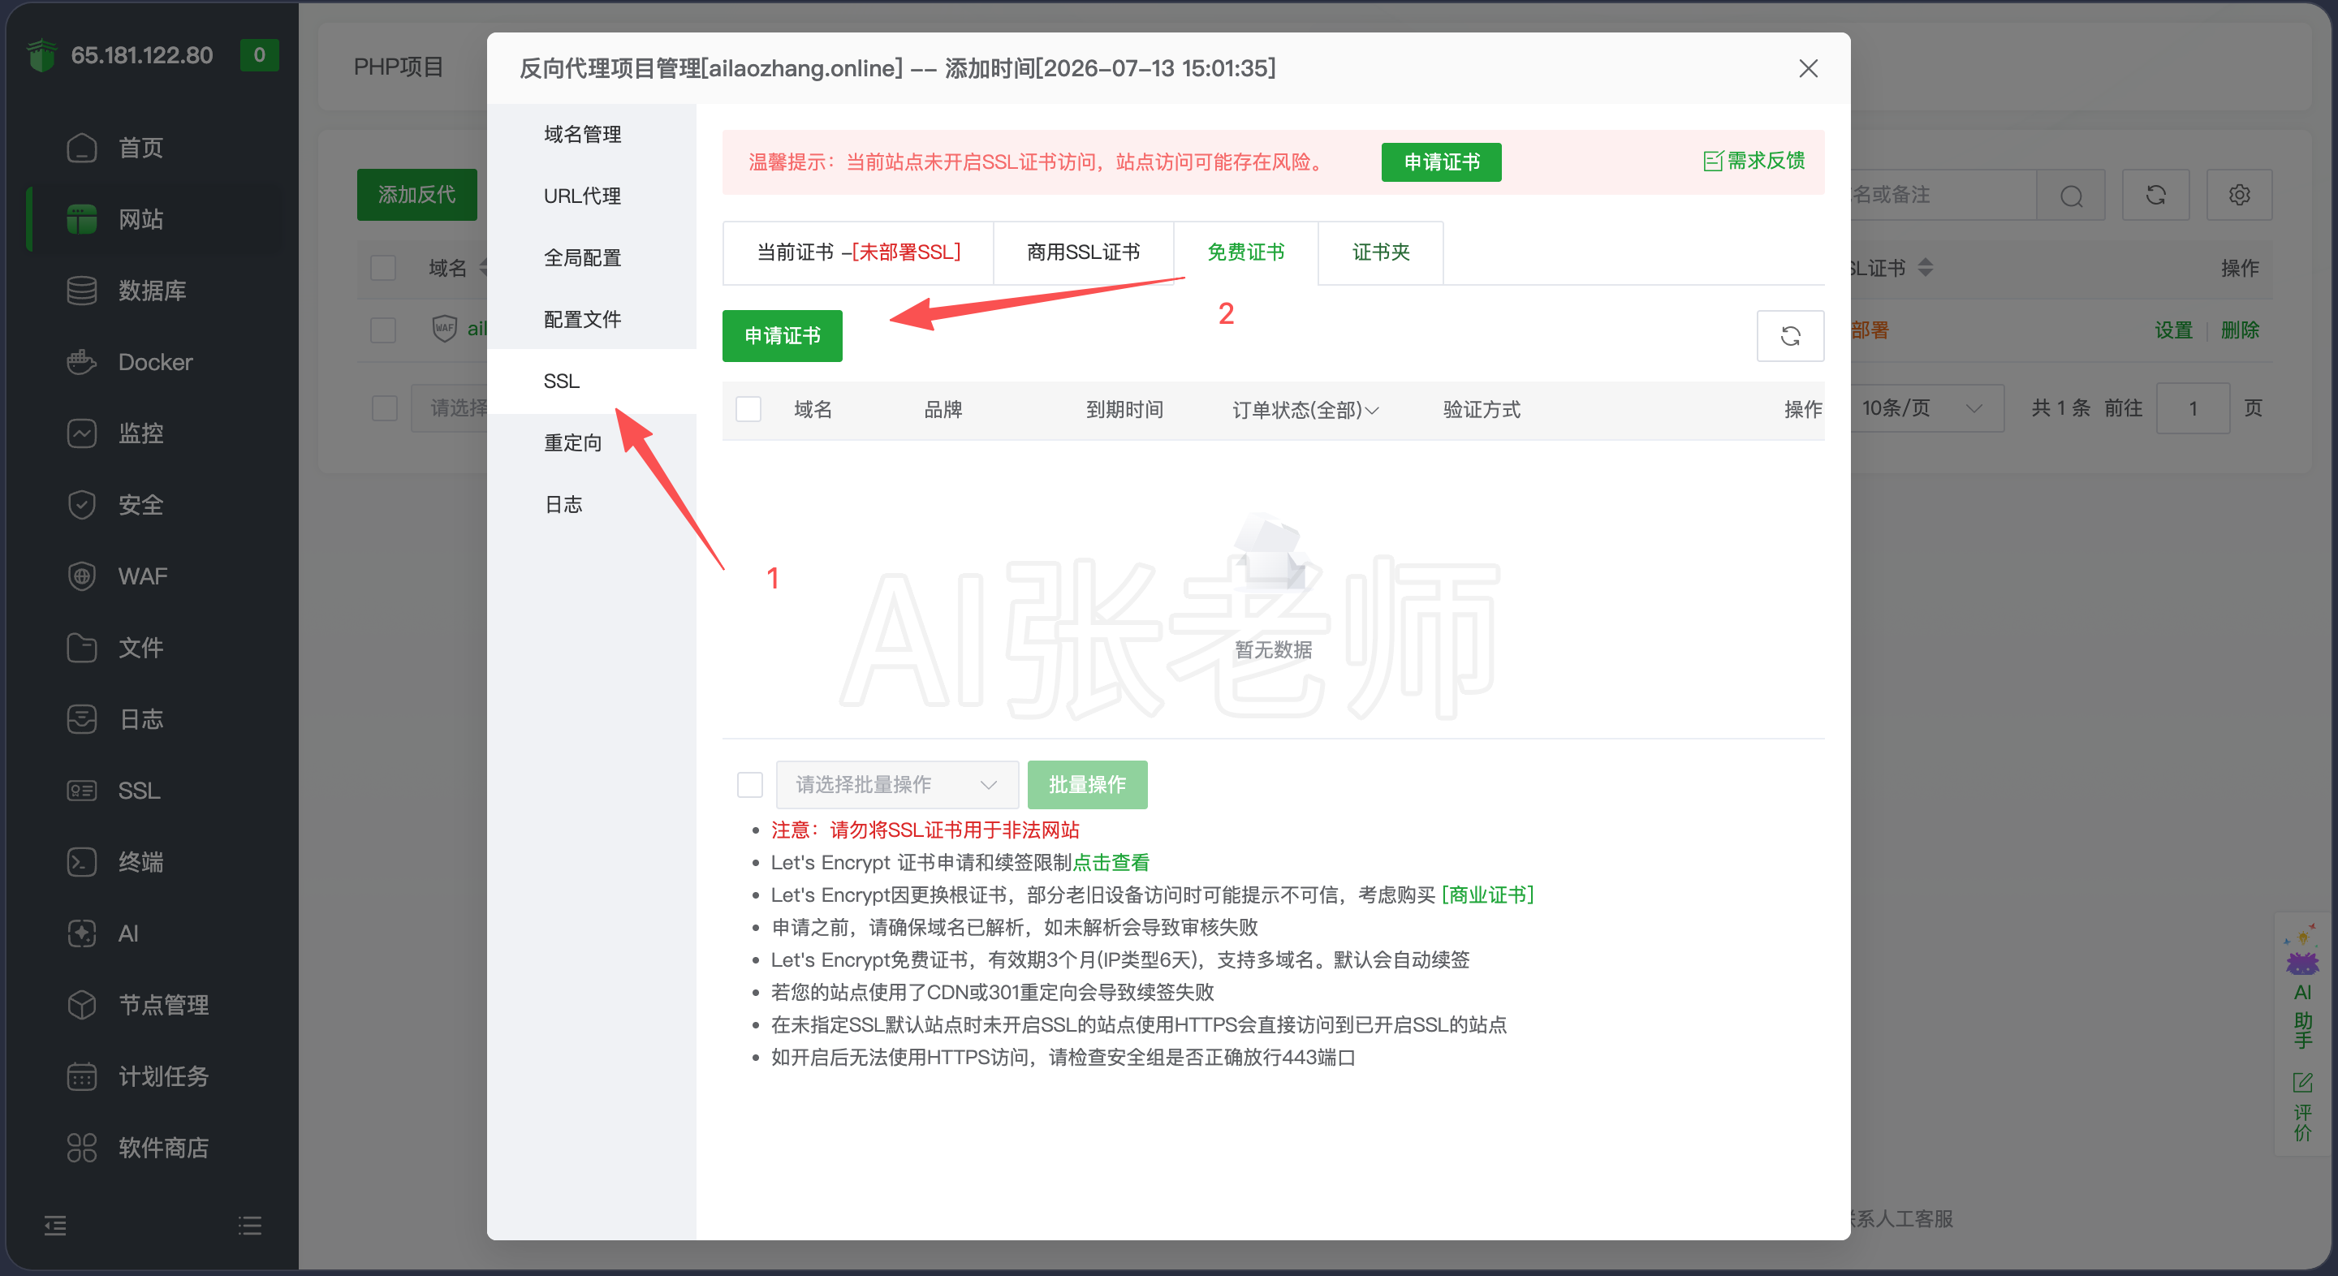Open the 终端 terminal icon in sidebar
2338x1276 pixels.
coord(82,862)
